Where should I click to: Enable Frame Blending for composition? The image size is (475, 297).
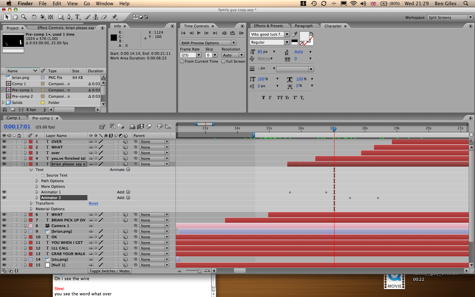point(141,126)
